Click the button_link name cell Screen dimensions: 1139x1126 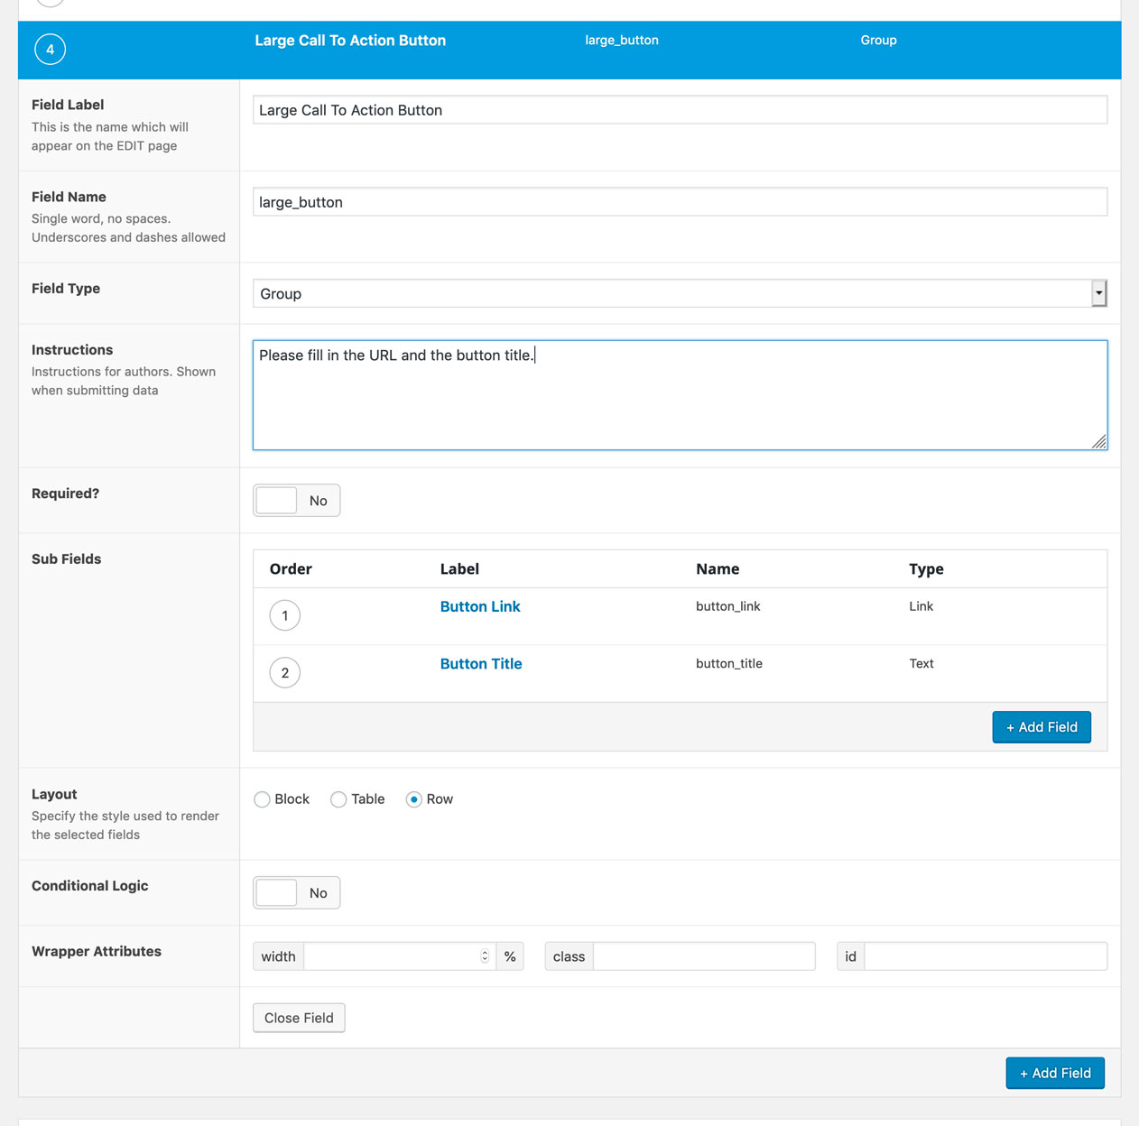click(x=728, y=606)
